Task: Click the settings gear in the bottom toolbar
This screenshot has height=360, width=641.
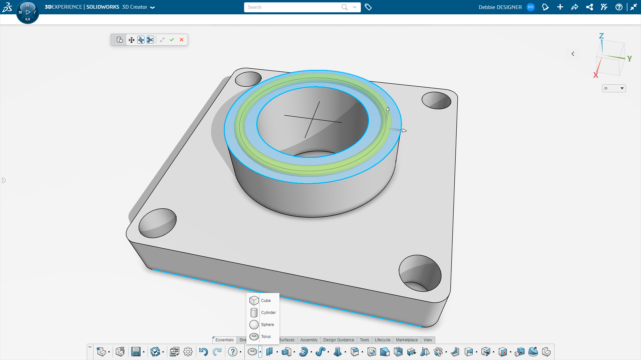Action: point(188,352)
